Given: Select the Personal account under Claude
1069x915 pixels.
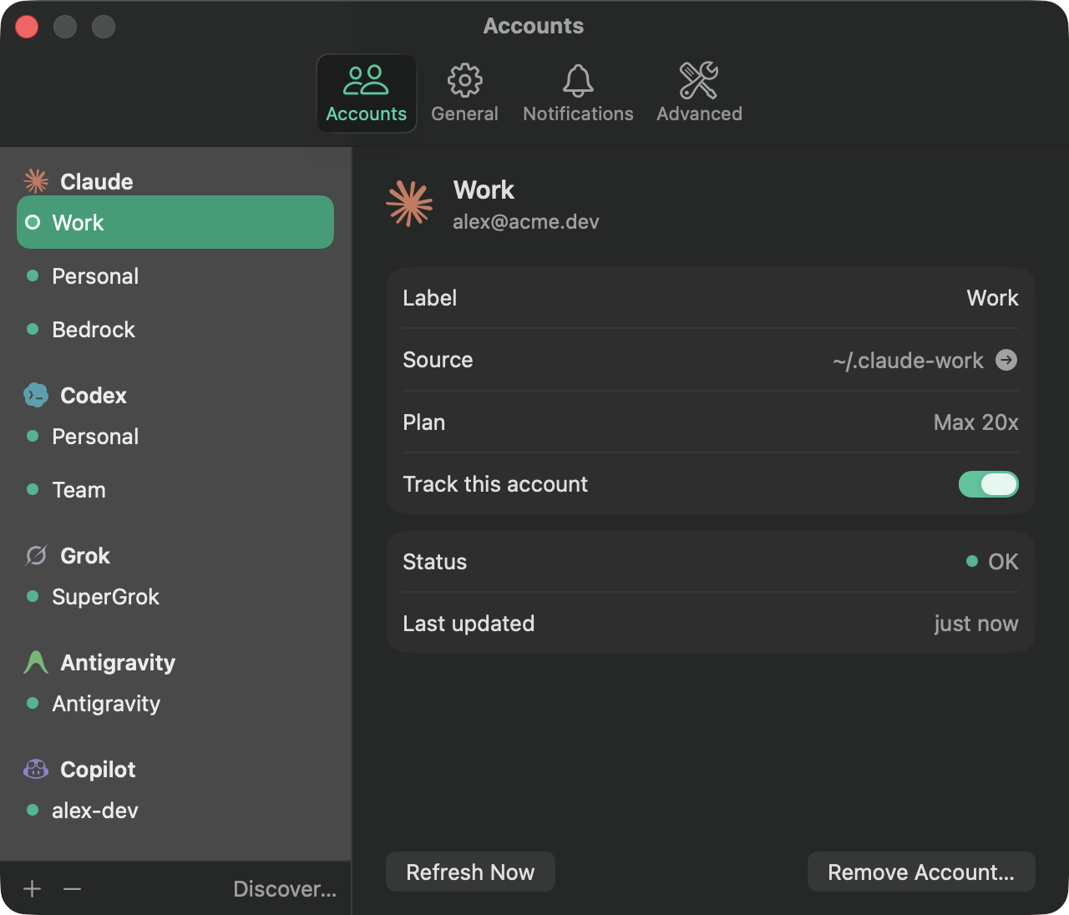Looking at the screenshot, I should click(x=175, y=276).
